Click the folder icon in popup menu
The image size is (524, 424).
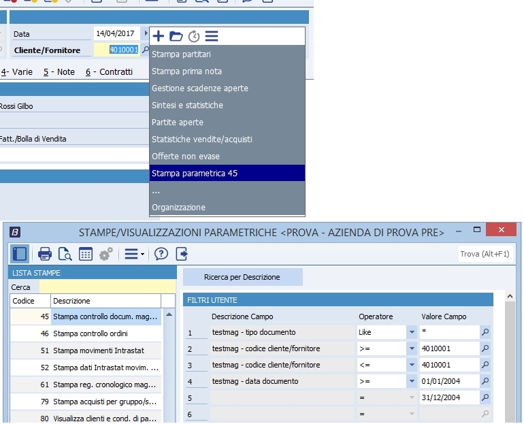point(176,36)
